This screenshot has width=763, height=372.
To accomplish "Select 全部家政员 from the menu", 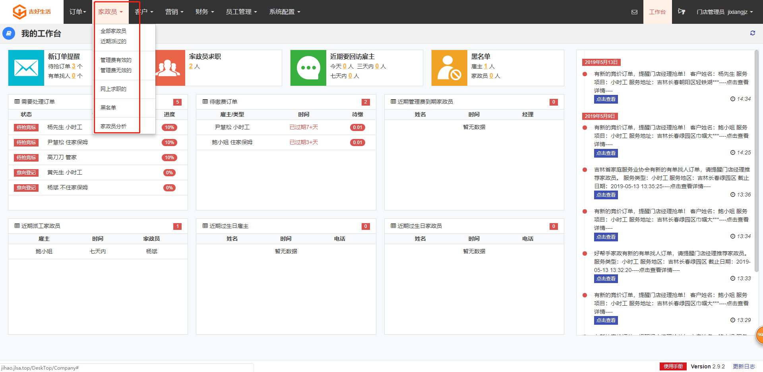I will [113, 31].
